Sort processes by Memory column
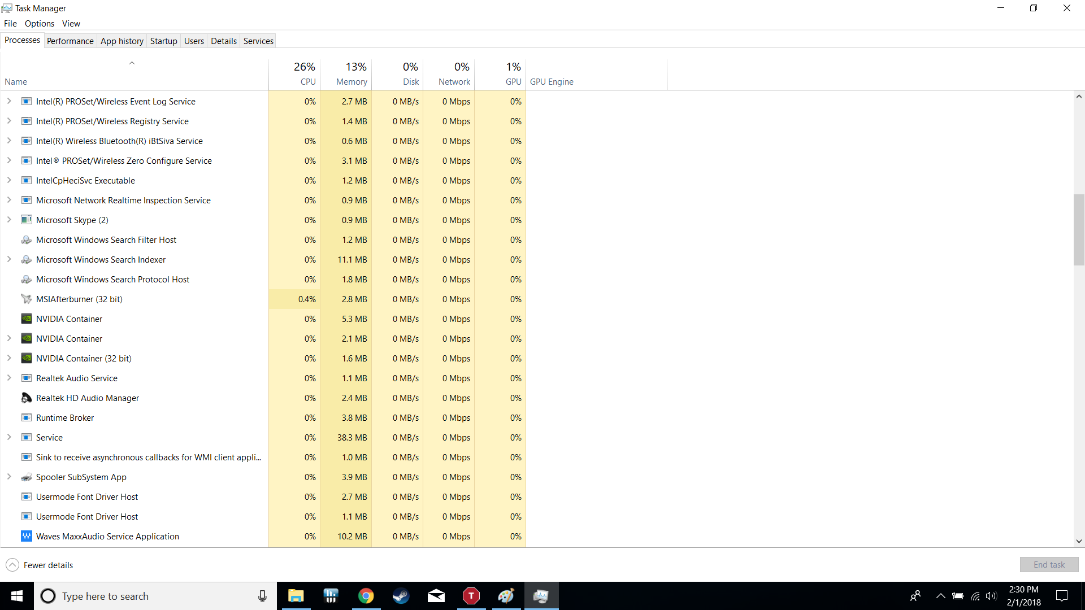The image size is (1085, 610). [x=351, y=74]
